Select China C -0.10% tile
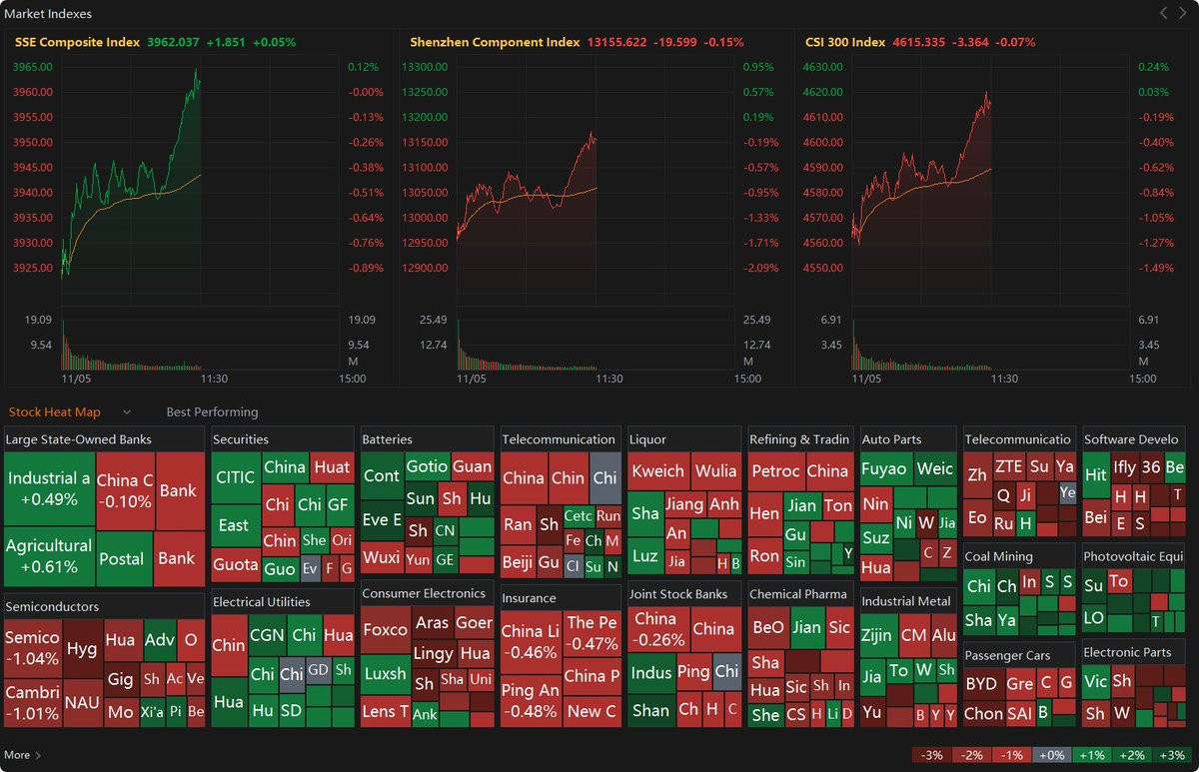Screen dimensions: 1199x772 click(x=125, y=490)
